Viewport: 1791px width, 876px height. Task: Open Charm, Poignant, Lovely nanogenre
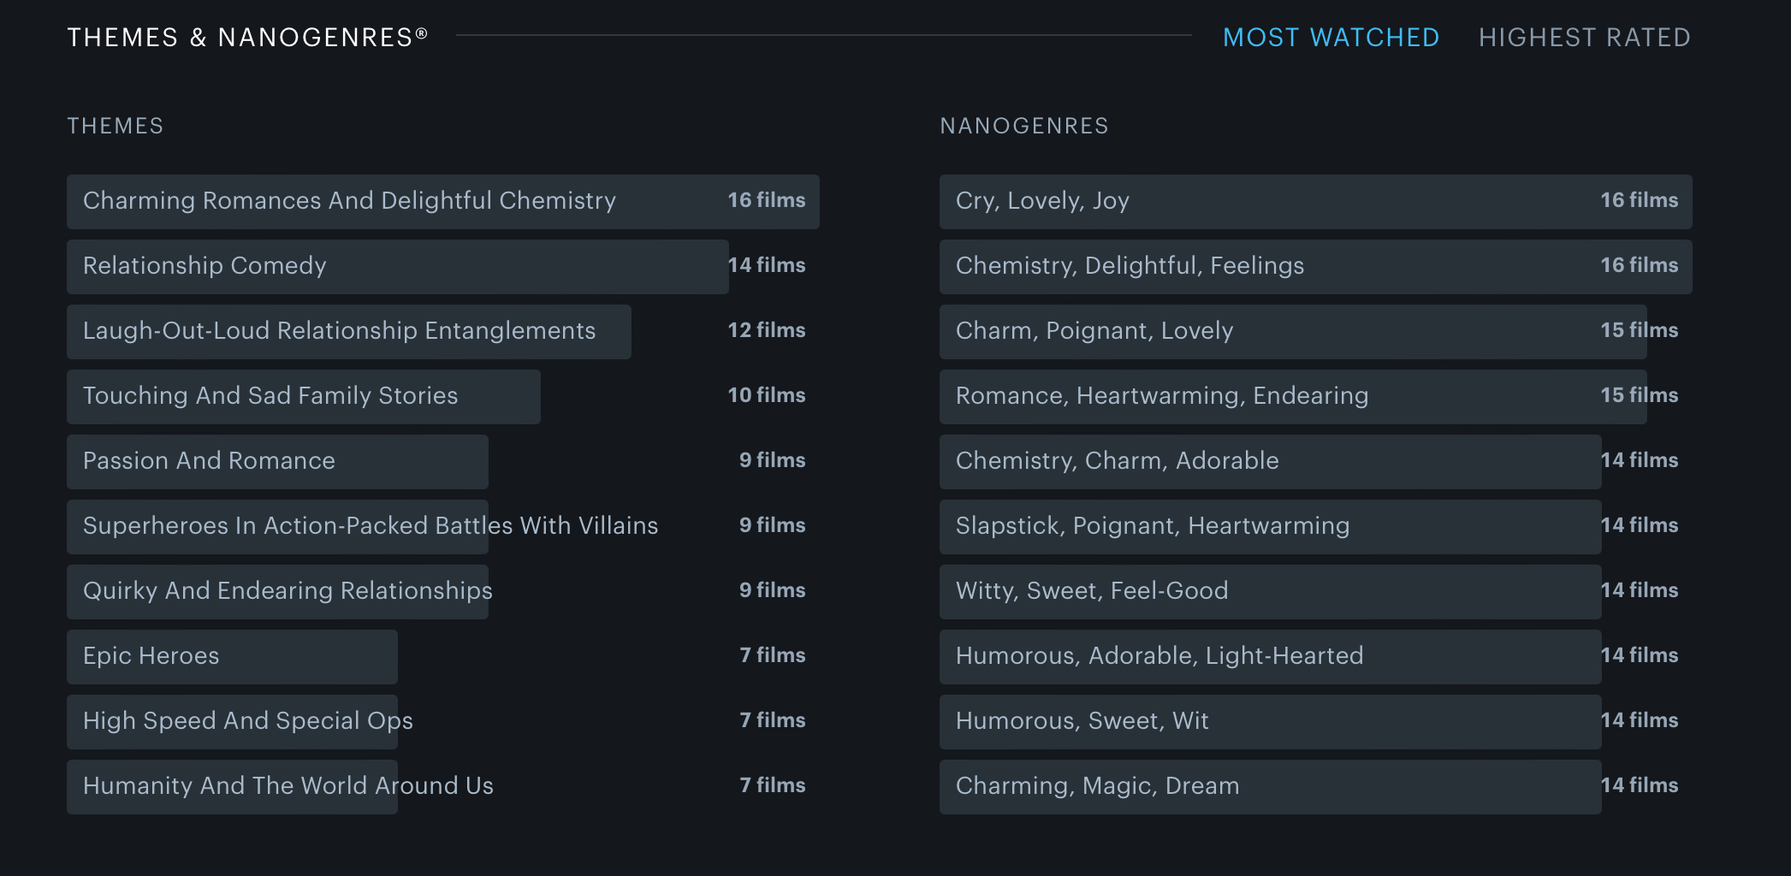1094,331
